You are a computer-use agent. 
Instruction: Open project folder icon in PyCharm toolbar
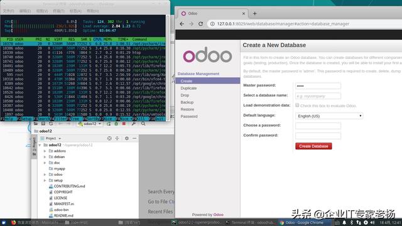point(36,124)
